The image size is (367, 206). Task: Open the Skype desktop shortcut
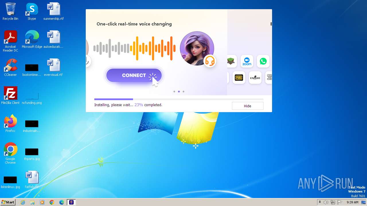coord(32,11)
